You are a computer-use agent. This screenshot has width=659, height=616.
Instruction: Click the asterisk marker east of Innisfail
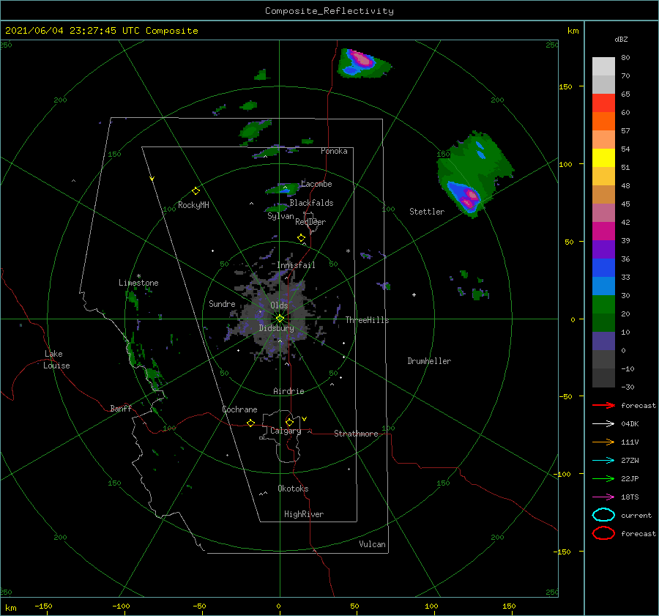coord(348,251)
